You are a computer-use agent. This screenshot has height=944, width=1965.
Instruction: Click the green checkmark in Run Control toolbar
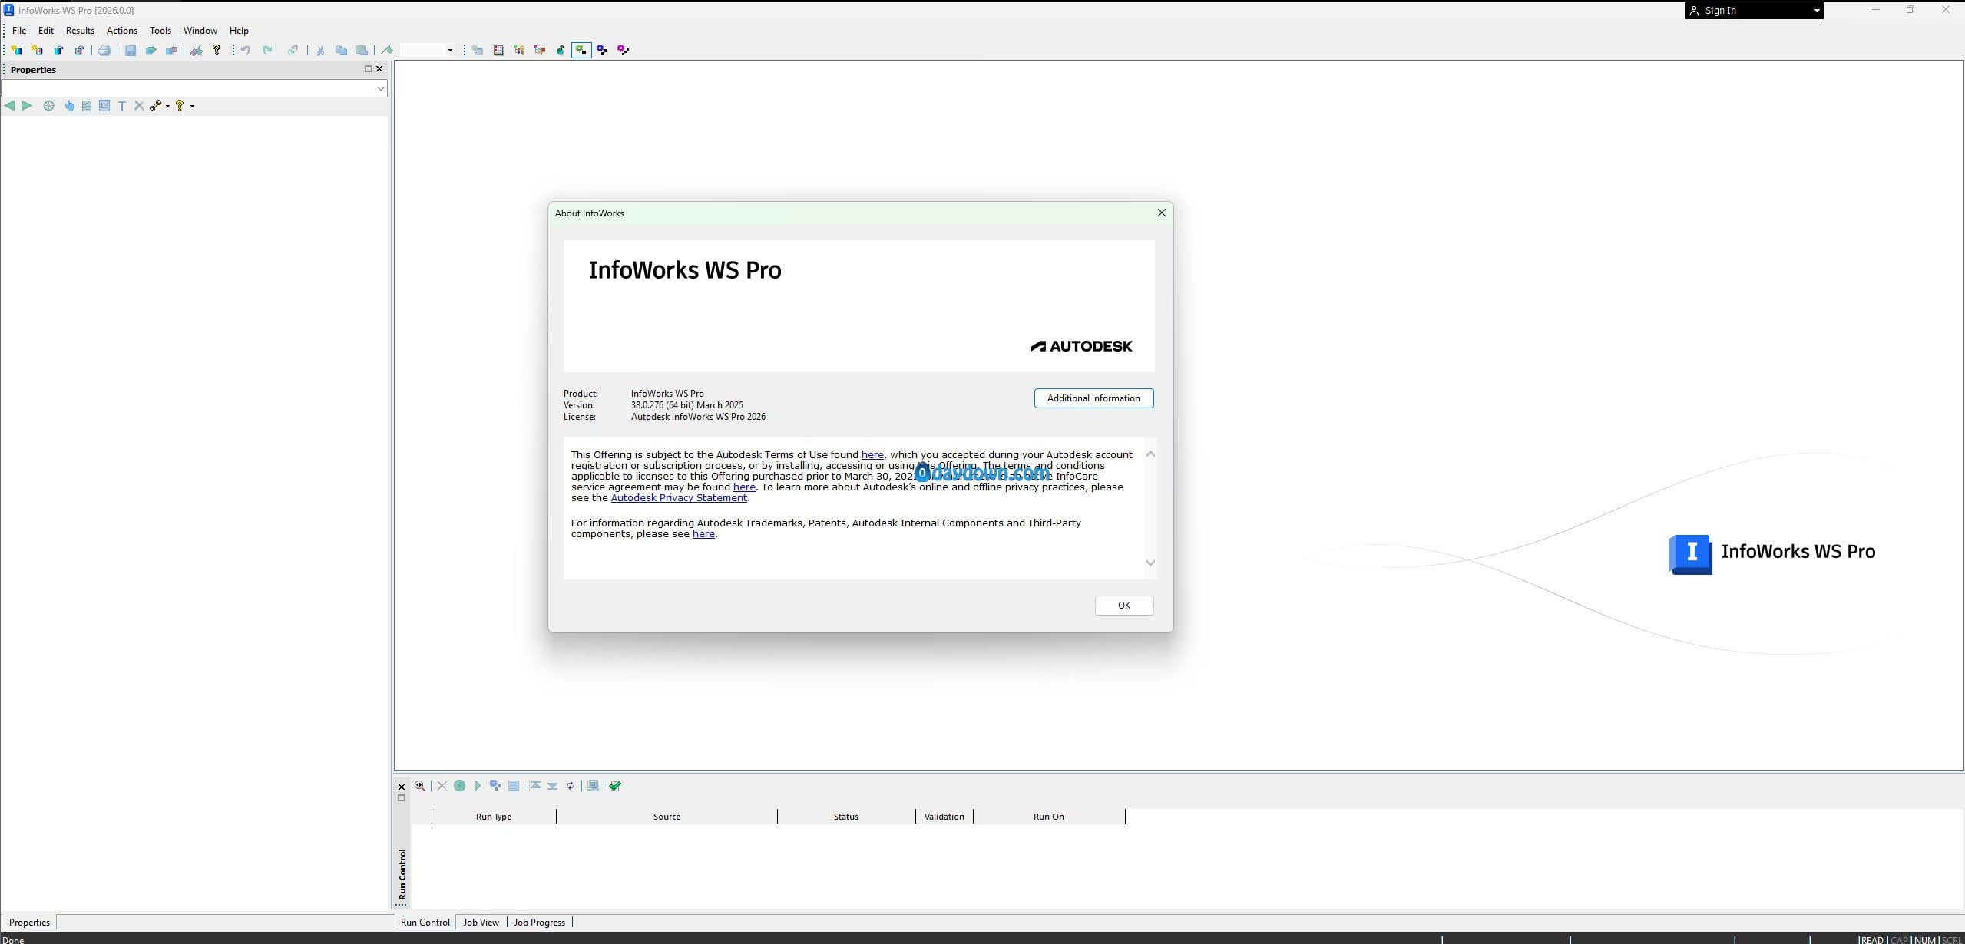pyautogui.click(x=615, y=786)
